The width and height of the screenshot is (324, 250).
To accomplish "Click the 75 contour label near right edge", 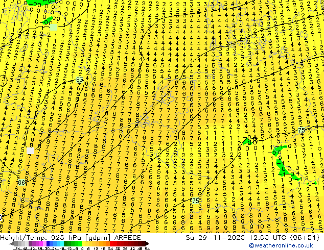I will click(302, 131).
